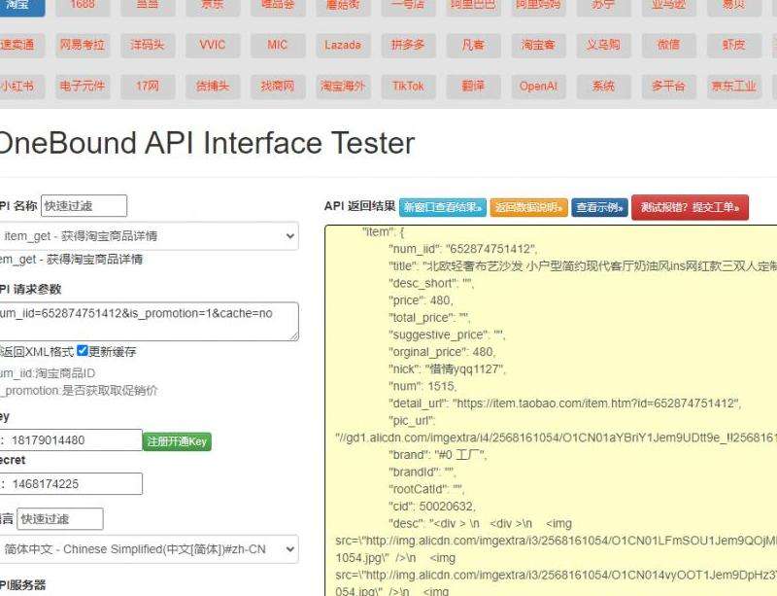Open the TikTok platform tab
The height and width of the screenshot is (596, 777).
coord(408,87)
